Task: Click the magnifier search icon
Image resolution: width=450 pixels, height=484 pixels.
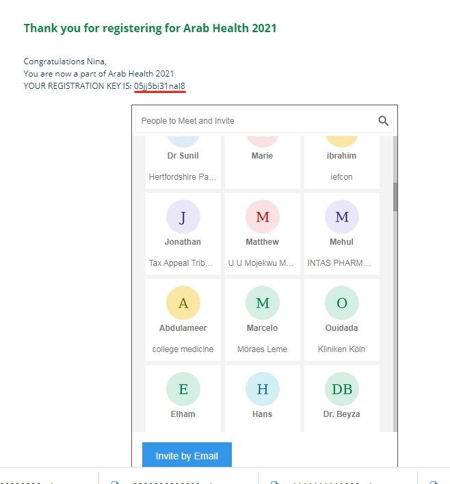Action: tap(383, 121)
